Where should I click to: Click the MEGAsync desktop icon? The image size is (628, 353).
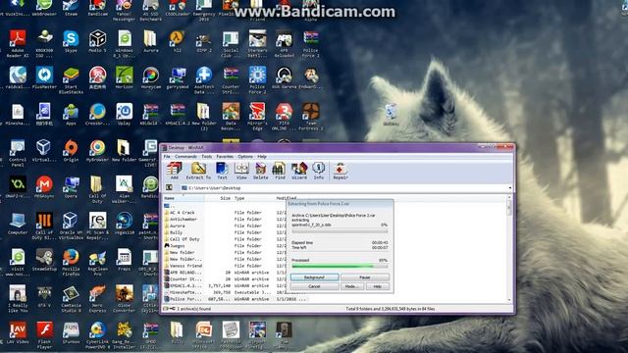click(x=44, y=187)
